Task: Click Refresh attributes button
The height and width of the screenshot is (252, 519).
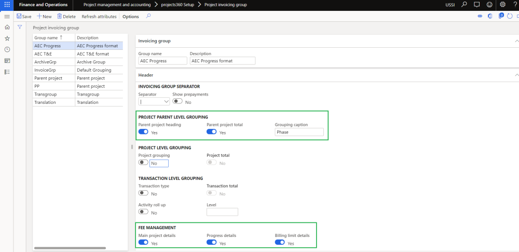Action: pos(99,17)
